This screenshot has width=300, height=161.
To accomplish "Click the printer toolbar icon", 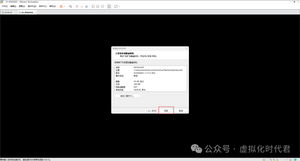I will coord(71,6).
